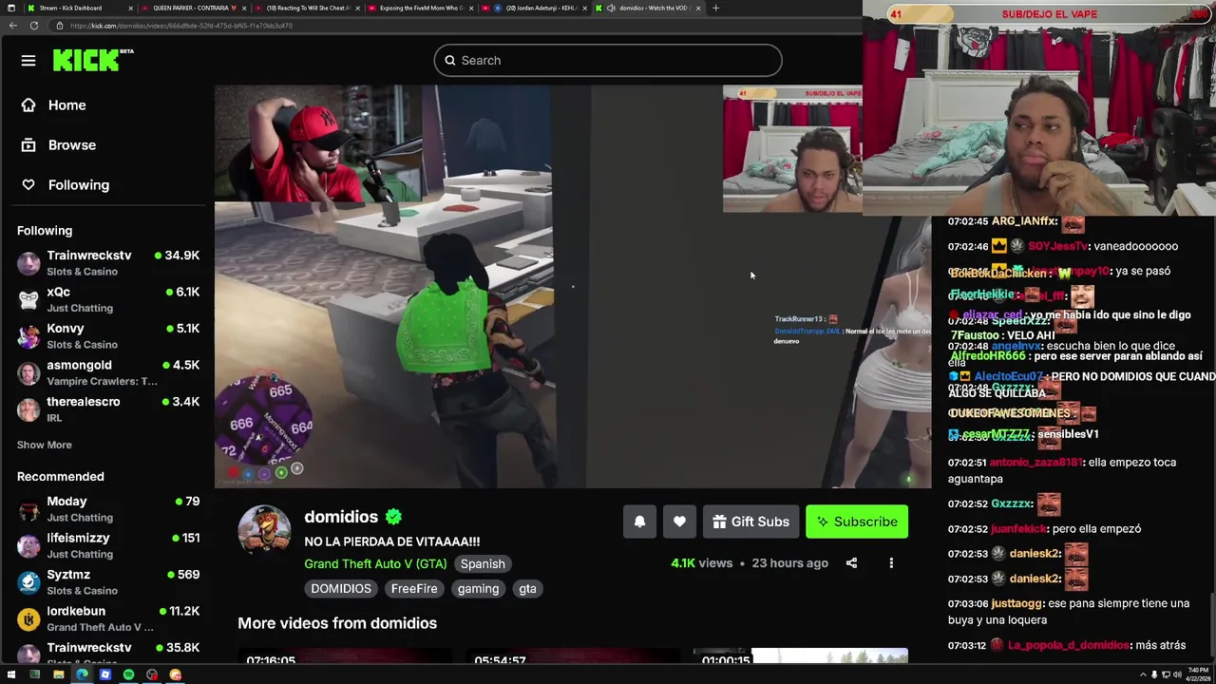
Task: Open 07:16:05 video thumbnail
Action: click(345, 657)
